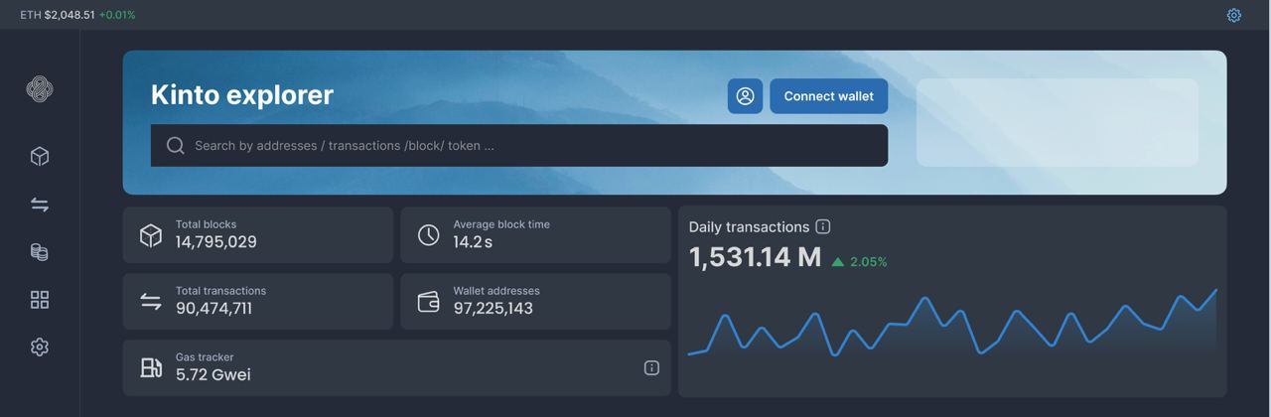This screenshot has height=417, width=1271.
Task: Click the blank banner panel beside Connect wallet
Action: point(1057,122)
